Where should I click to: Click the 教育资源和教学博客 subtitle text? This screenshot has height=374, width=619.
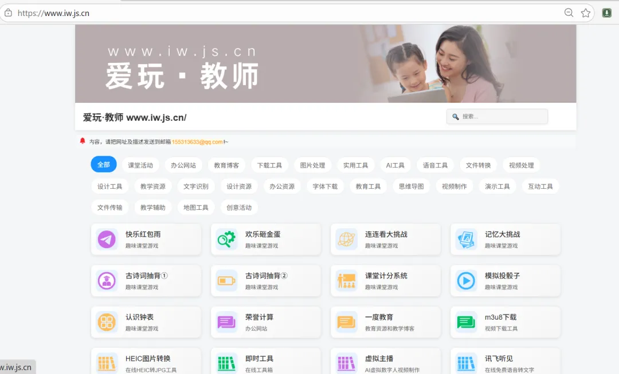click(x=390, y=328)
